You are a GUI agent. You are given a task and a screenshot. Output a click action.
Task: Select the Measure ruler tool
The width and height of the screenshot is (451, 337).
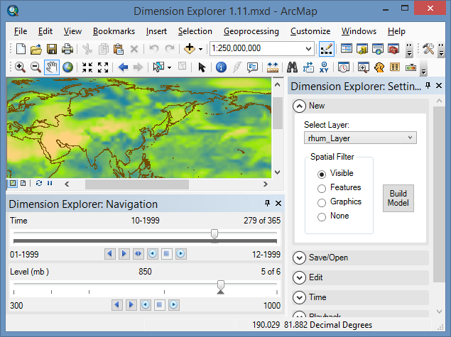pyautogui.click(x=273, y=67)
